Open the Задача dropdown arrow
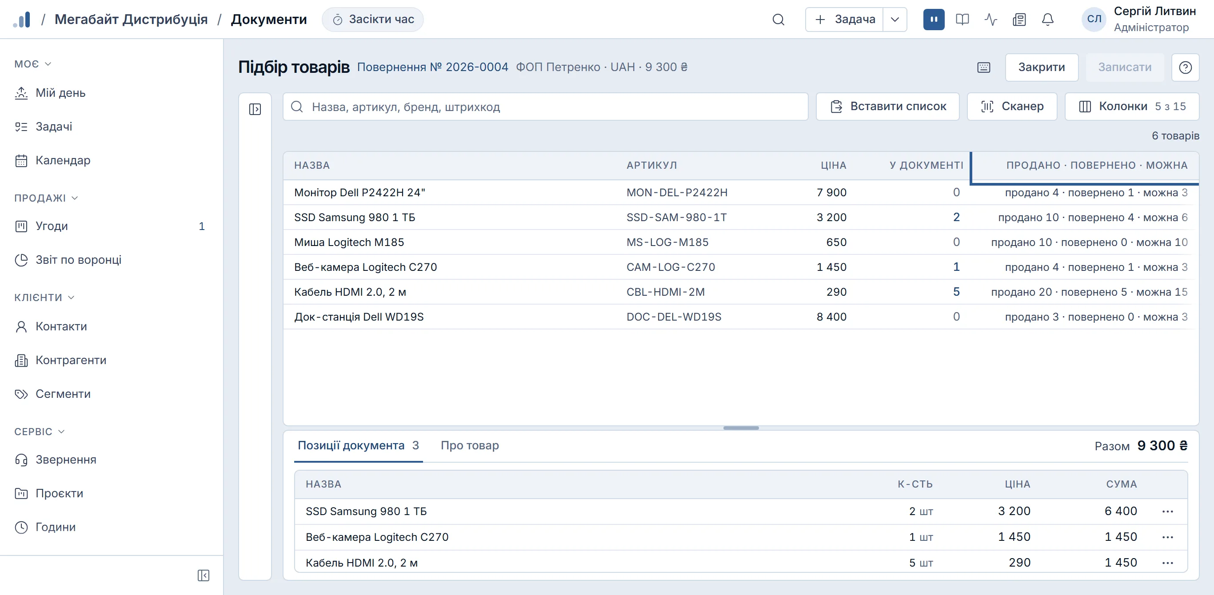This screenshot has height=595, width=1214. [895, 19]
